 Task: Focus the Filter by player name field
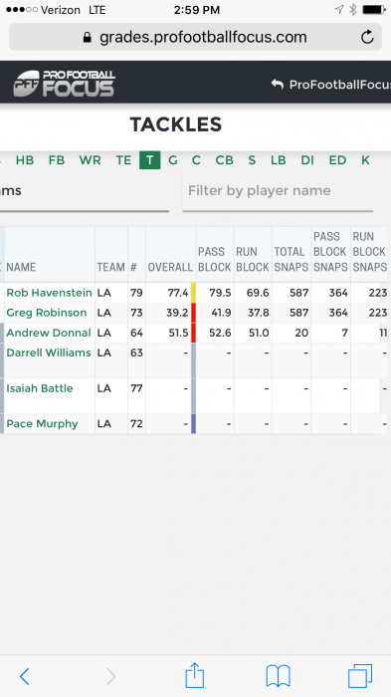(x=278, y=192)
